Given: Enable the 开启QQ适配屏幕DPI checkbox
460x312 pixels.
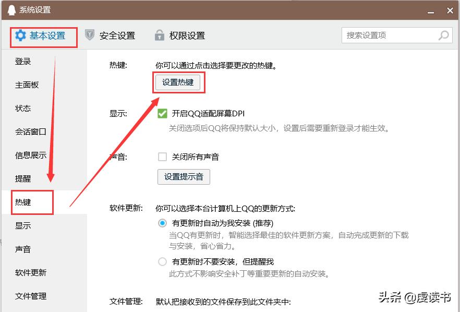Looking at the screenshot, I should tap(163, 113).
